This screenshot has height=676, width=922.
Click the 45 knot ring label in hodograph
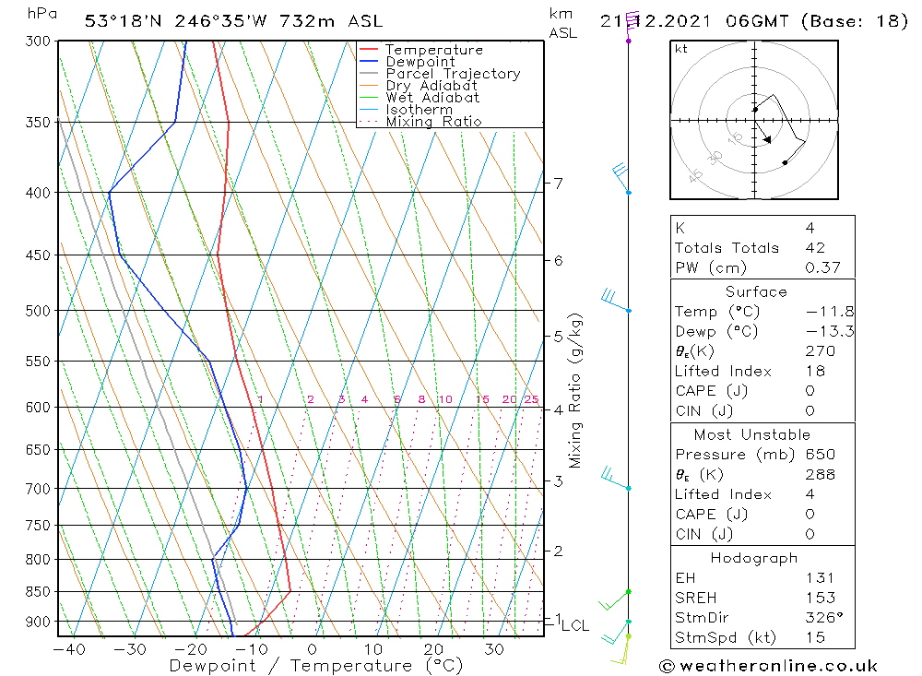click(695, 176)
